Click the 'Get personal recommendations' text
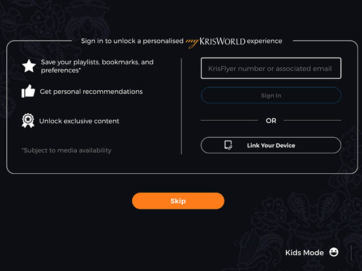 coord(91,91)
